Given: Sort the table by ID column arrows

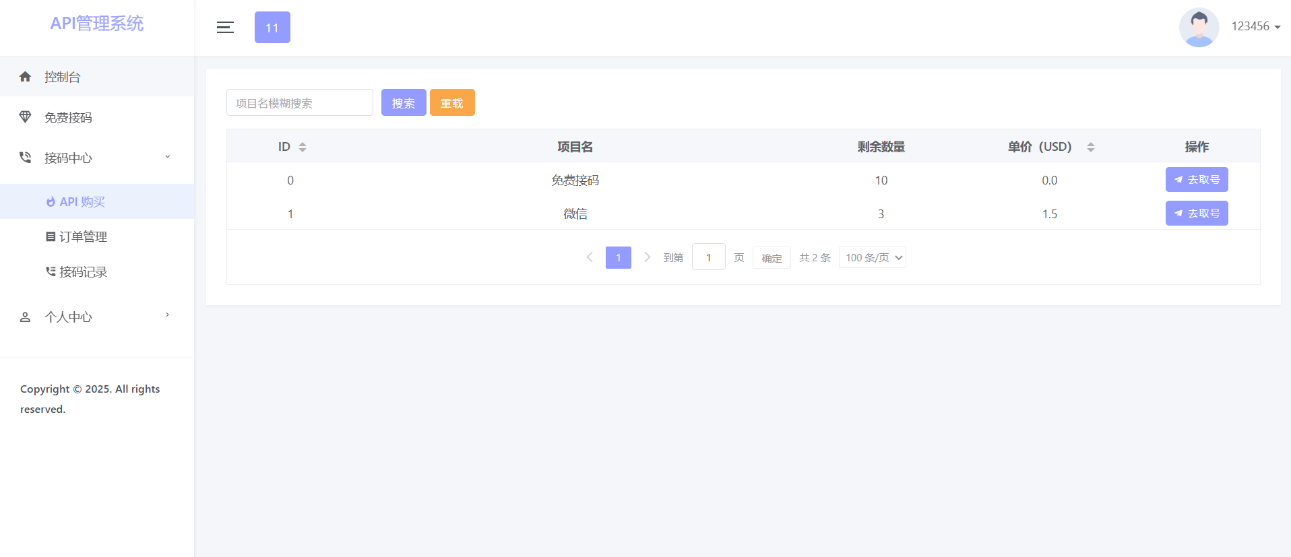Looking at the screenshot, I should pyautogui.click(x=303, y=147).
